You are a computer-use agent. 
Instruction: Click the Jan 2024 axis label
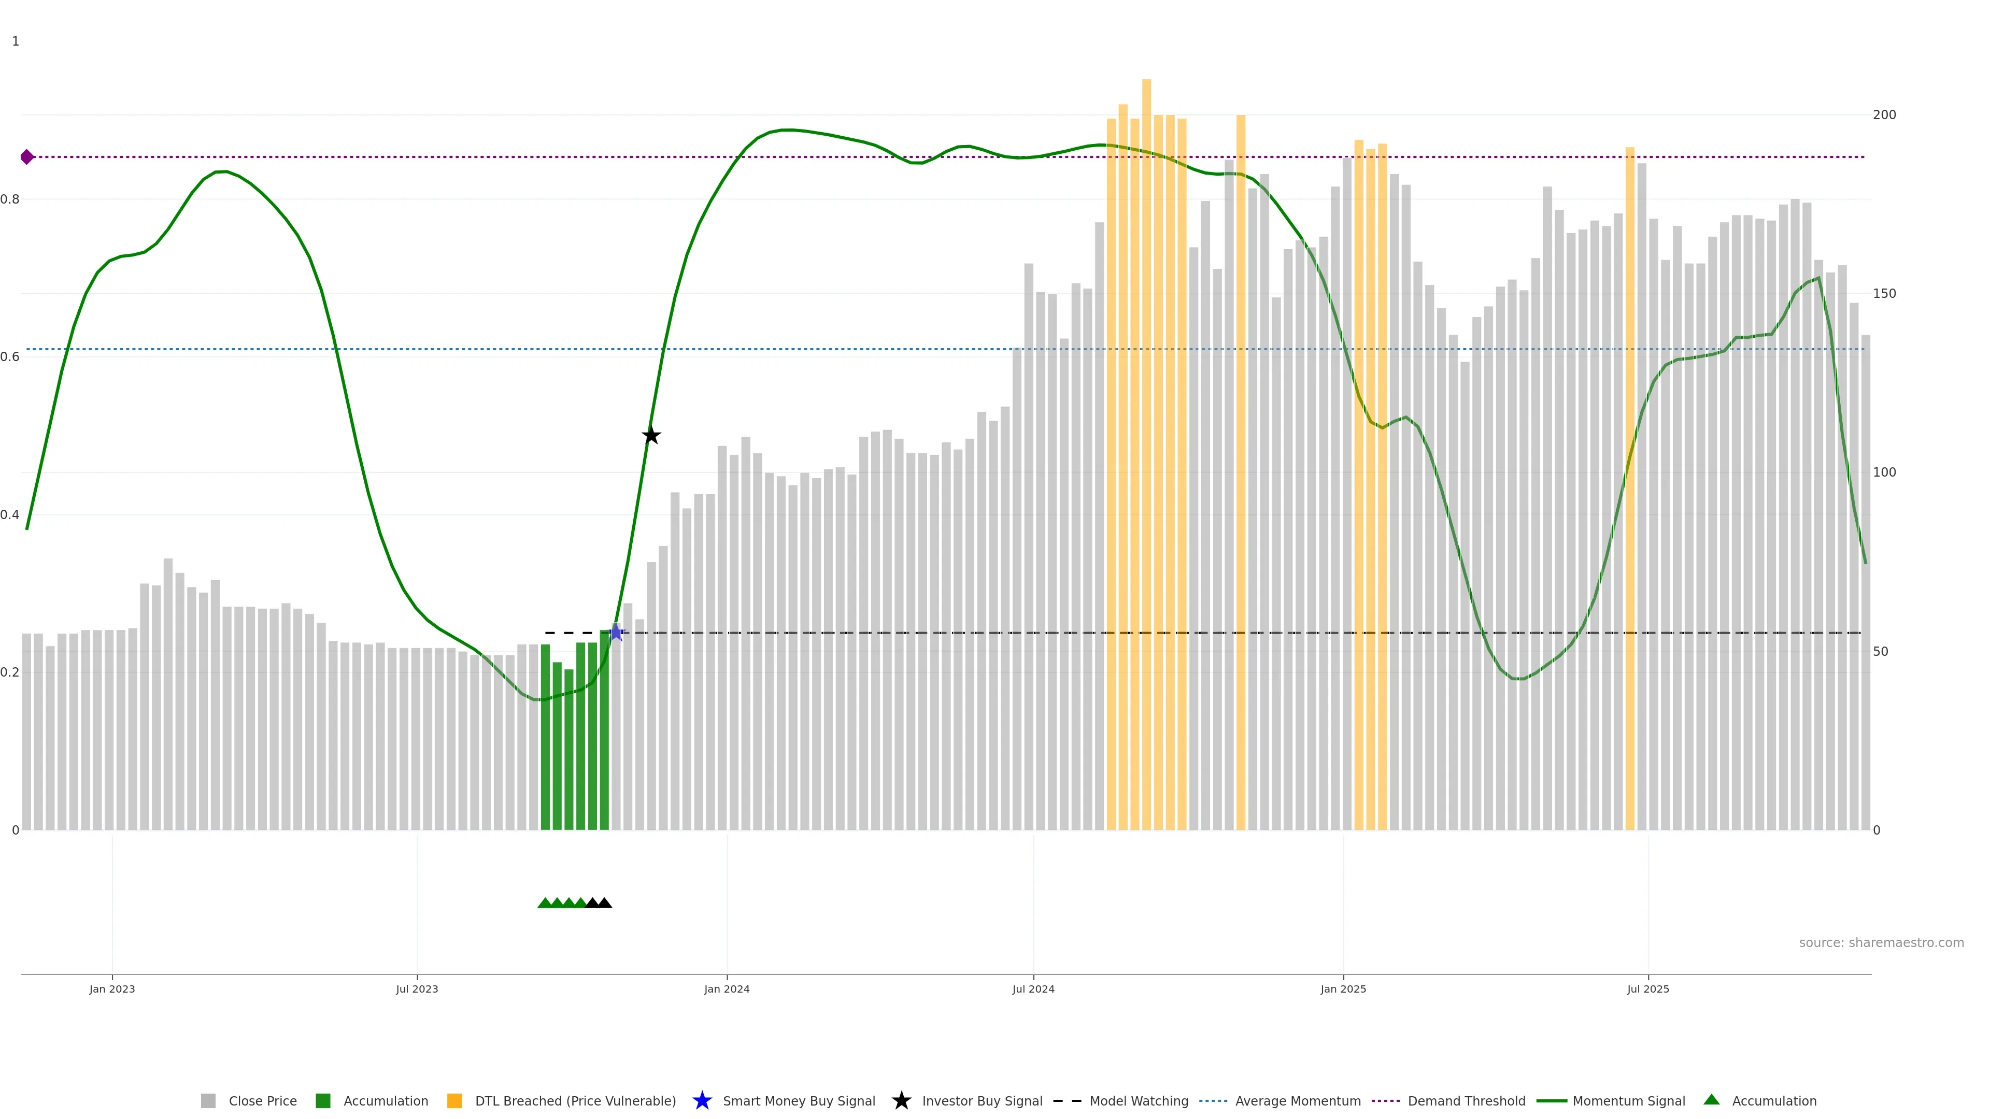726,989
